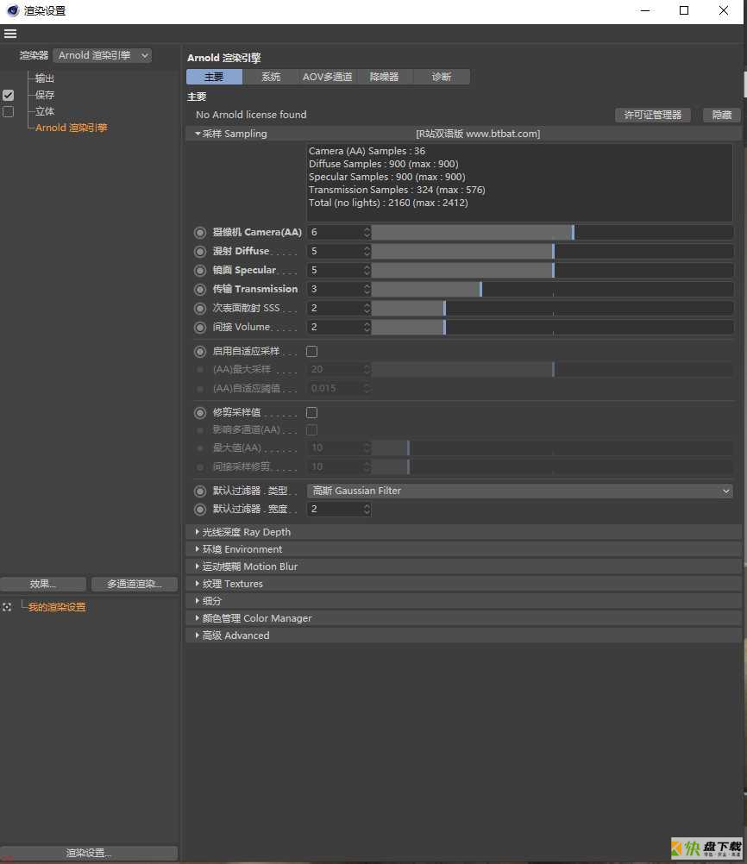747x864 pixels.
Task: Click the 传输 Transmission slider
Action: pos(552,289)
